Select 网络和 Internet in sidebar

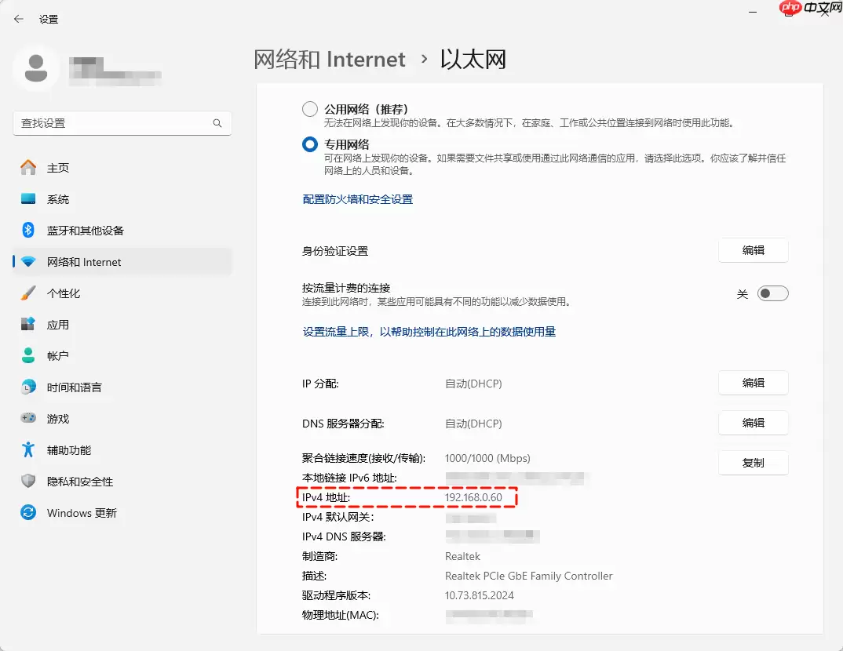pyautogui.click(x=122, y=262)
